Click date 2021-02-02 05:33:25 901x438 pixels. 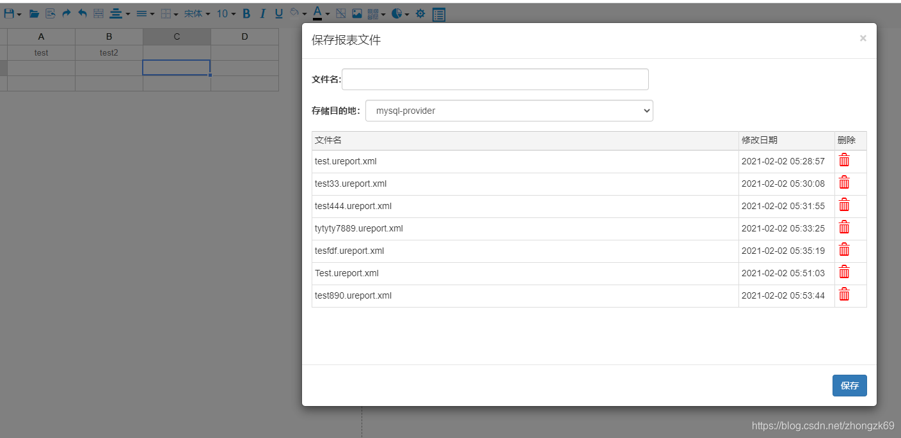783,228
